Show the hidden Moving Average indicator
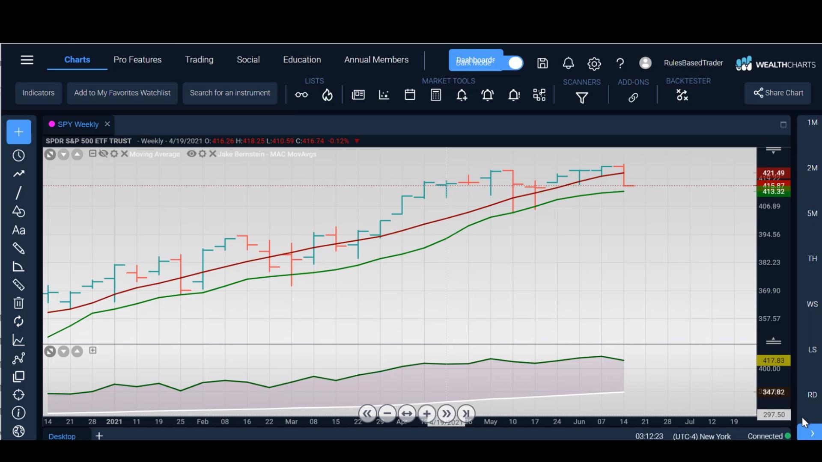Screen dimensions: 822x462 tap(103, 154)
